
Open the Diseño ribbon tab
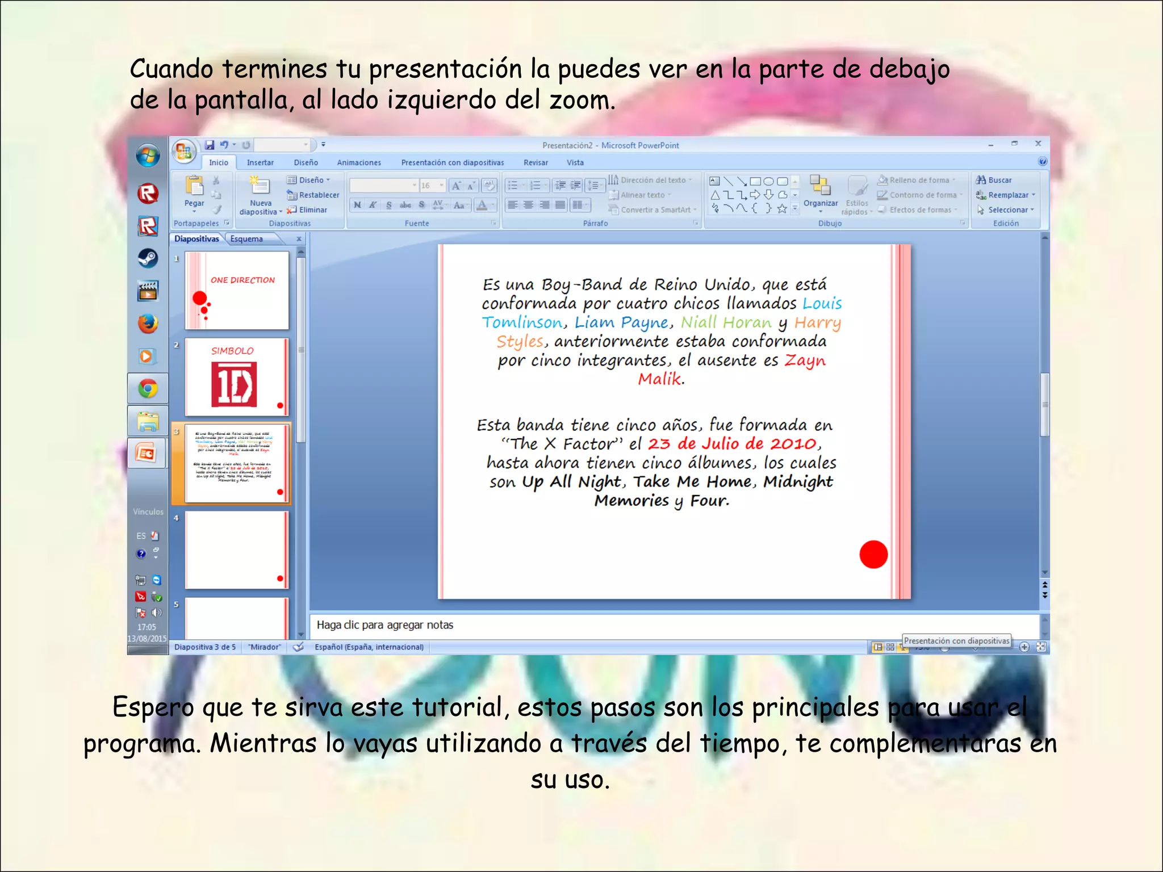pyautogui.click(x=306, y=162)
